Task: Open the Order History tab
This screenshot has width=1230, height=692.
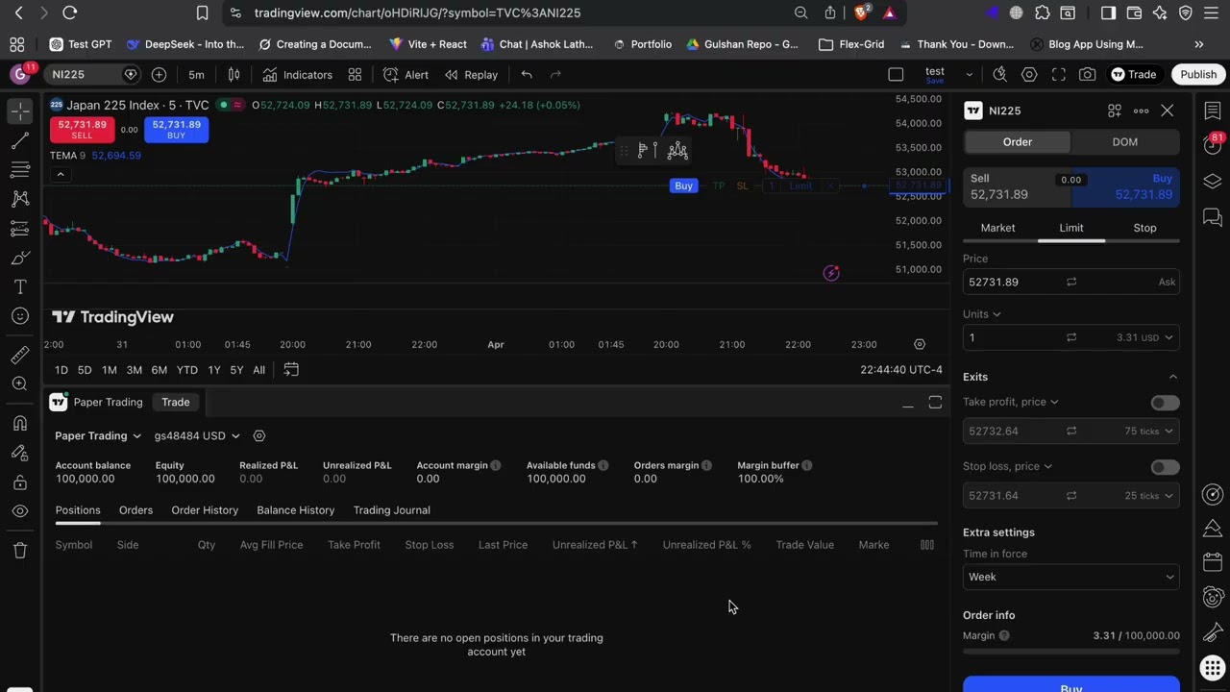Action: (205, 510)
